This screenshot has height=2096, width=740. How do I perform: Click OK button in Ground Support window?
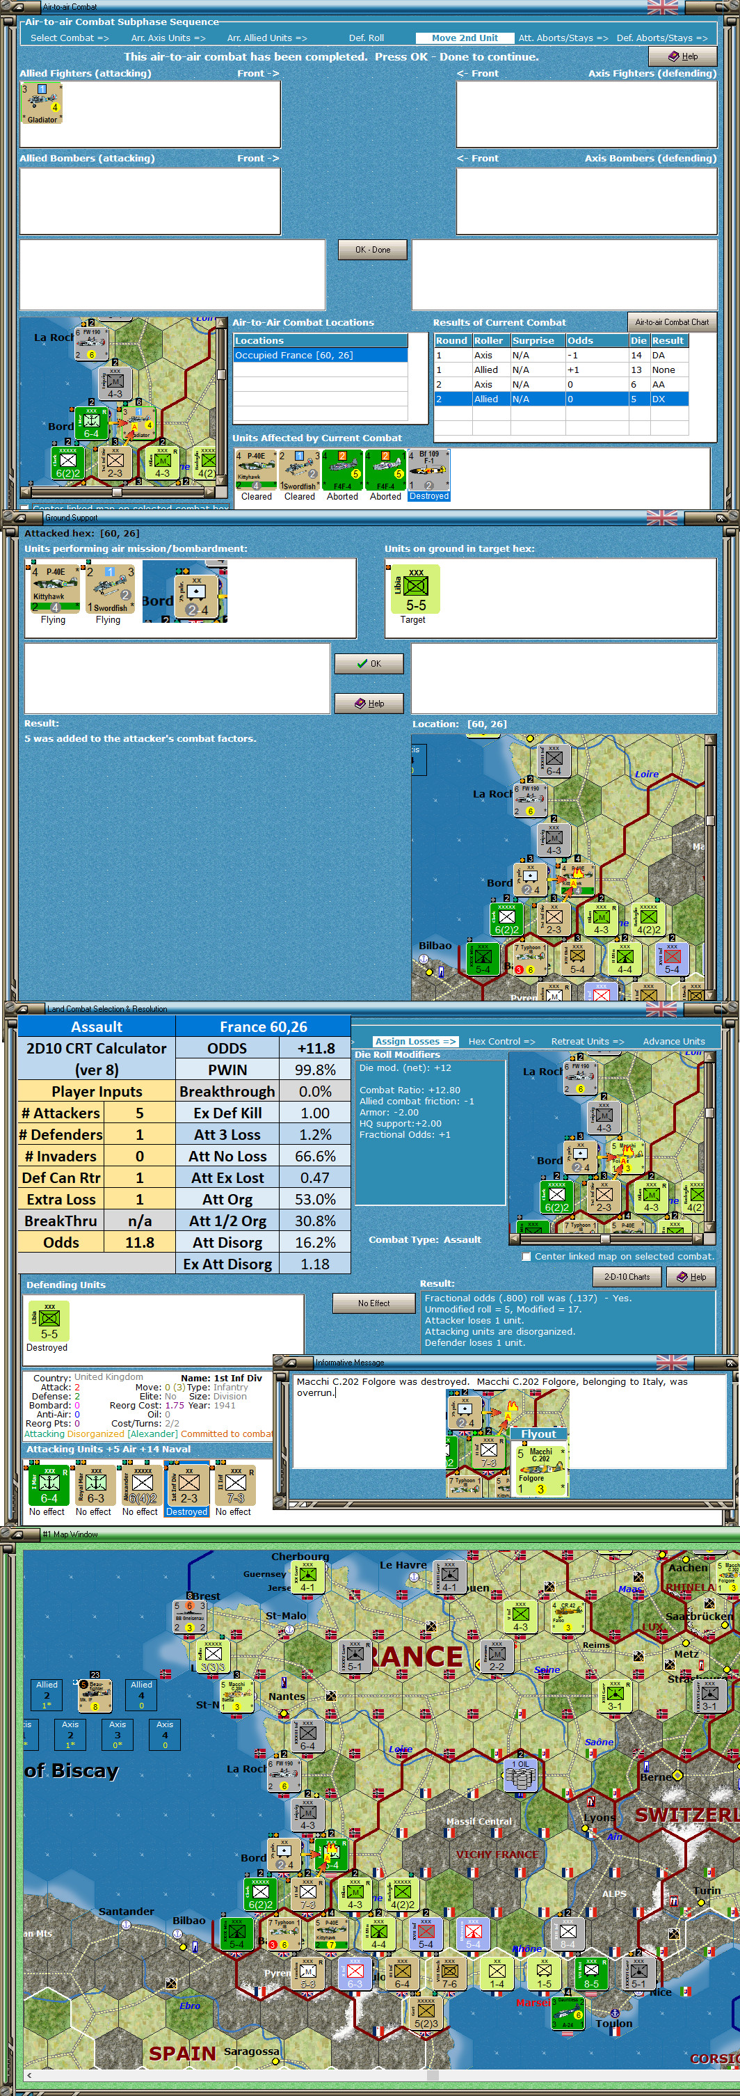369,664
